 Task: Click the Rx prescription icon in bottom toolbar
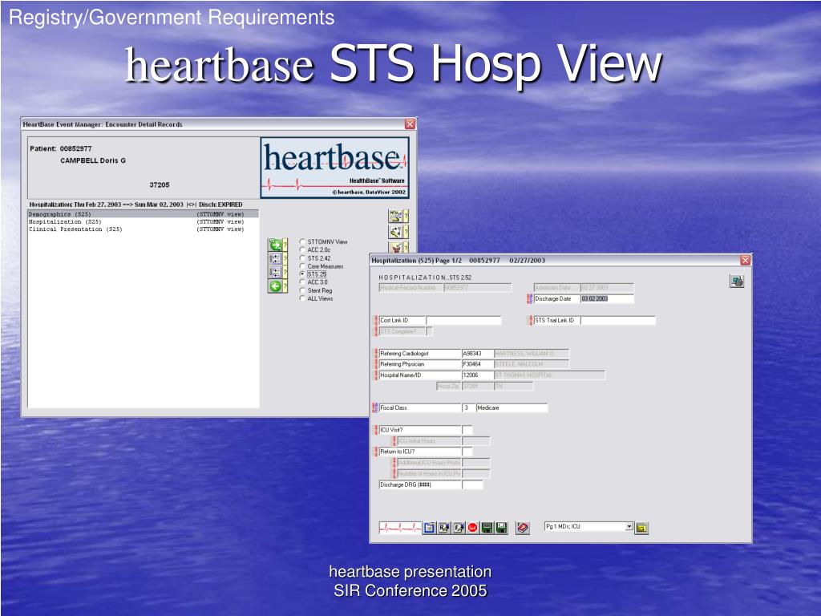click(444, 528)
